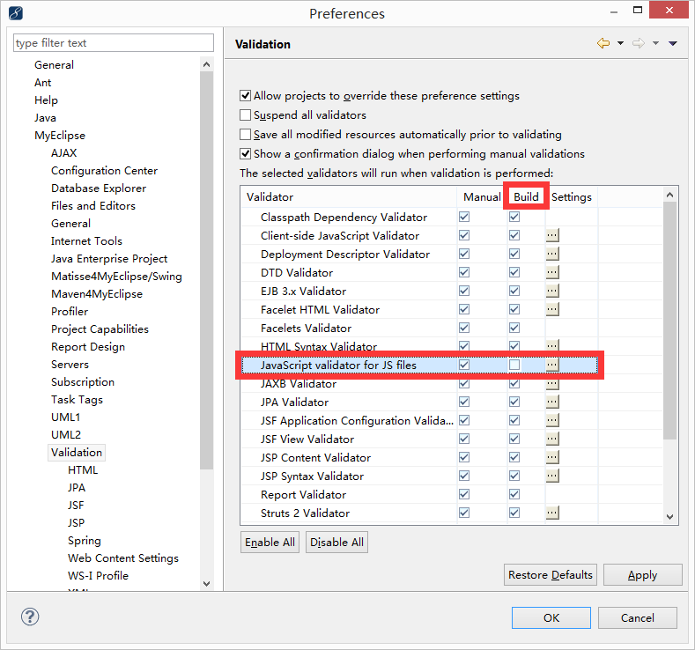The height and width of the screenshot is (650, 695).
Task: Open settings for JSP Content Validator
Action: tap(552, 457)
